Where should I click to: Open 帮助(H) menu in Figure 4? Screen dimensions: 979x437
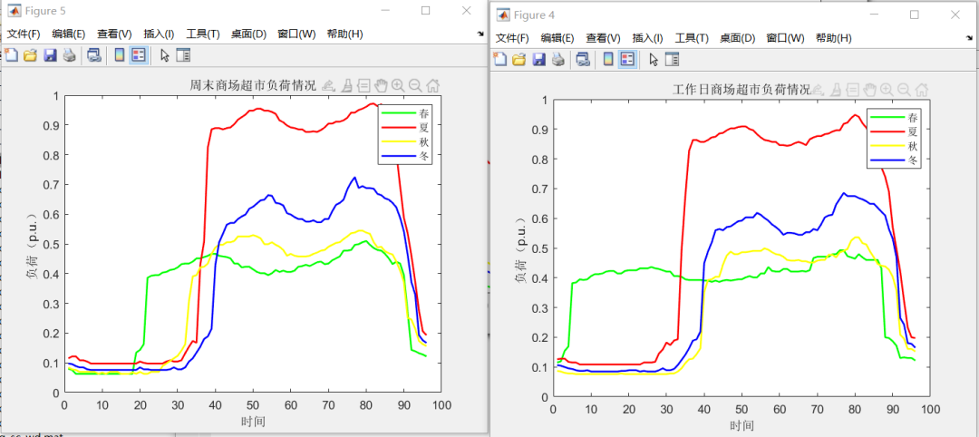click(834, 38)
